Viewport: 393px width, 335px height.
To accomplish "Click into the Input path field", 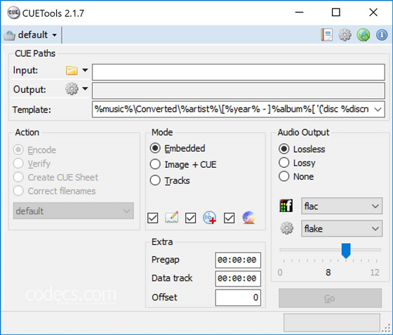I will tap(239, 72).
